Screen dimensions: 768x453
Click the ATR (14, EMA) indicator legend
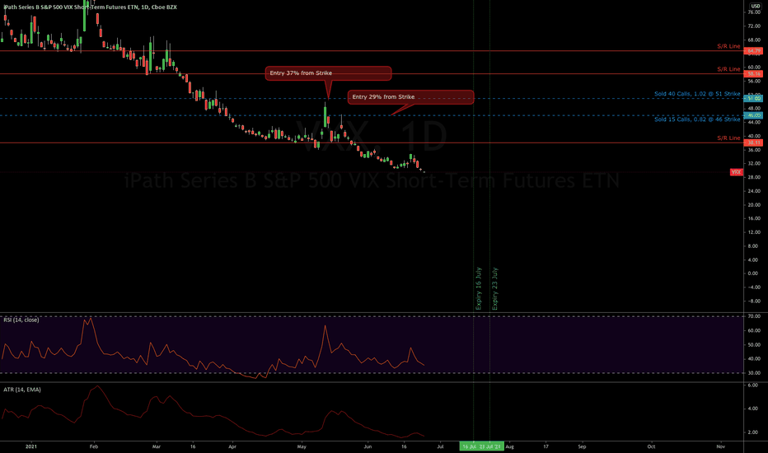click(x=22, y=390)
